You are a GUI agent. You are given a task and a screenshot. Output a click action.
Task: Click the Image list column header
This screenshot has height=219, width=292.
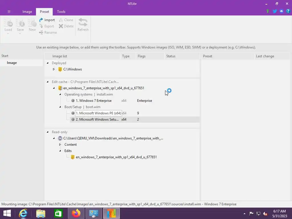click(x=83, y=56)
